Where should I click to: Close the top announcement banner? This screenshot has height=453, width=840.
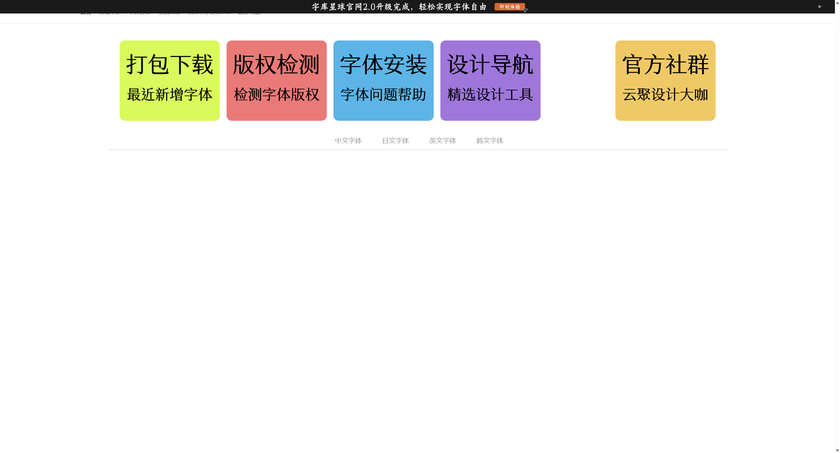point(819,7)
